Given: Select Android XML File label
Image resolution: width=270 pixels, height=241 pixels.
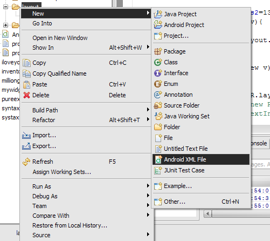Looking at the screenshot, I should point(185,159).
